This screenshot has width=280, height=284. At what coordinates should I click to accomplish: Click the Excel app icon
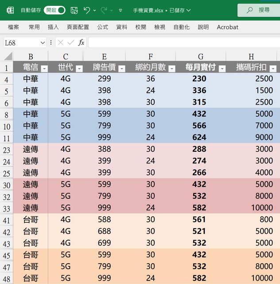[10, 10]
